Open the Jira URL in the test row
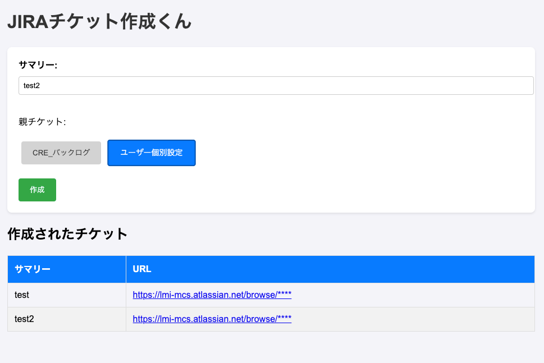The width and height of the screenshot is (544, 363). pyautogui.click(x=212, y=295)
